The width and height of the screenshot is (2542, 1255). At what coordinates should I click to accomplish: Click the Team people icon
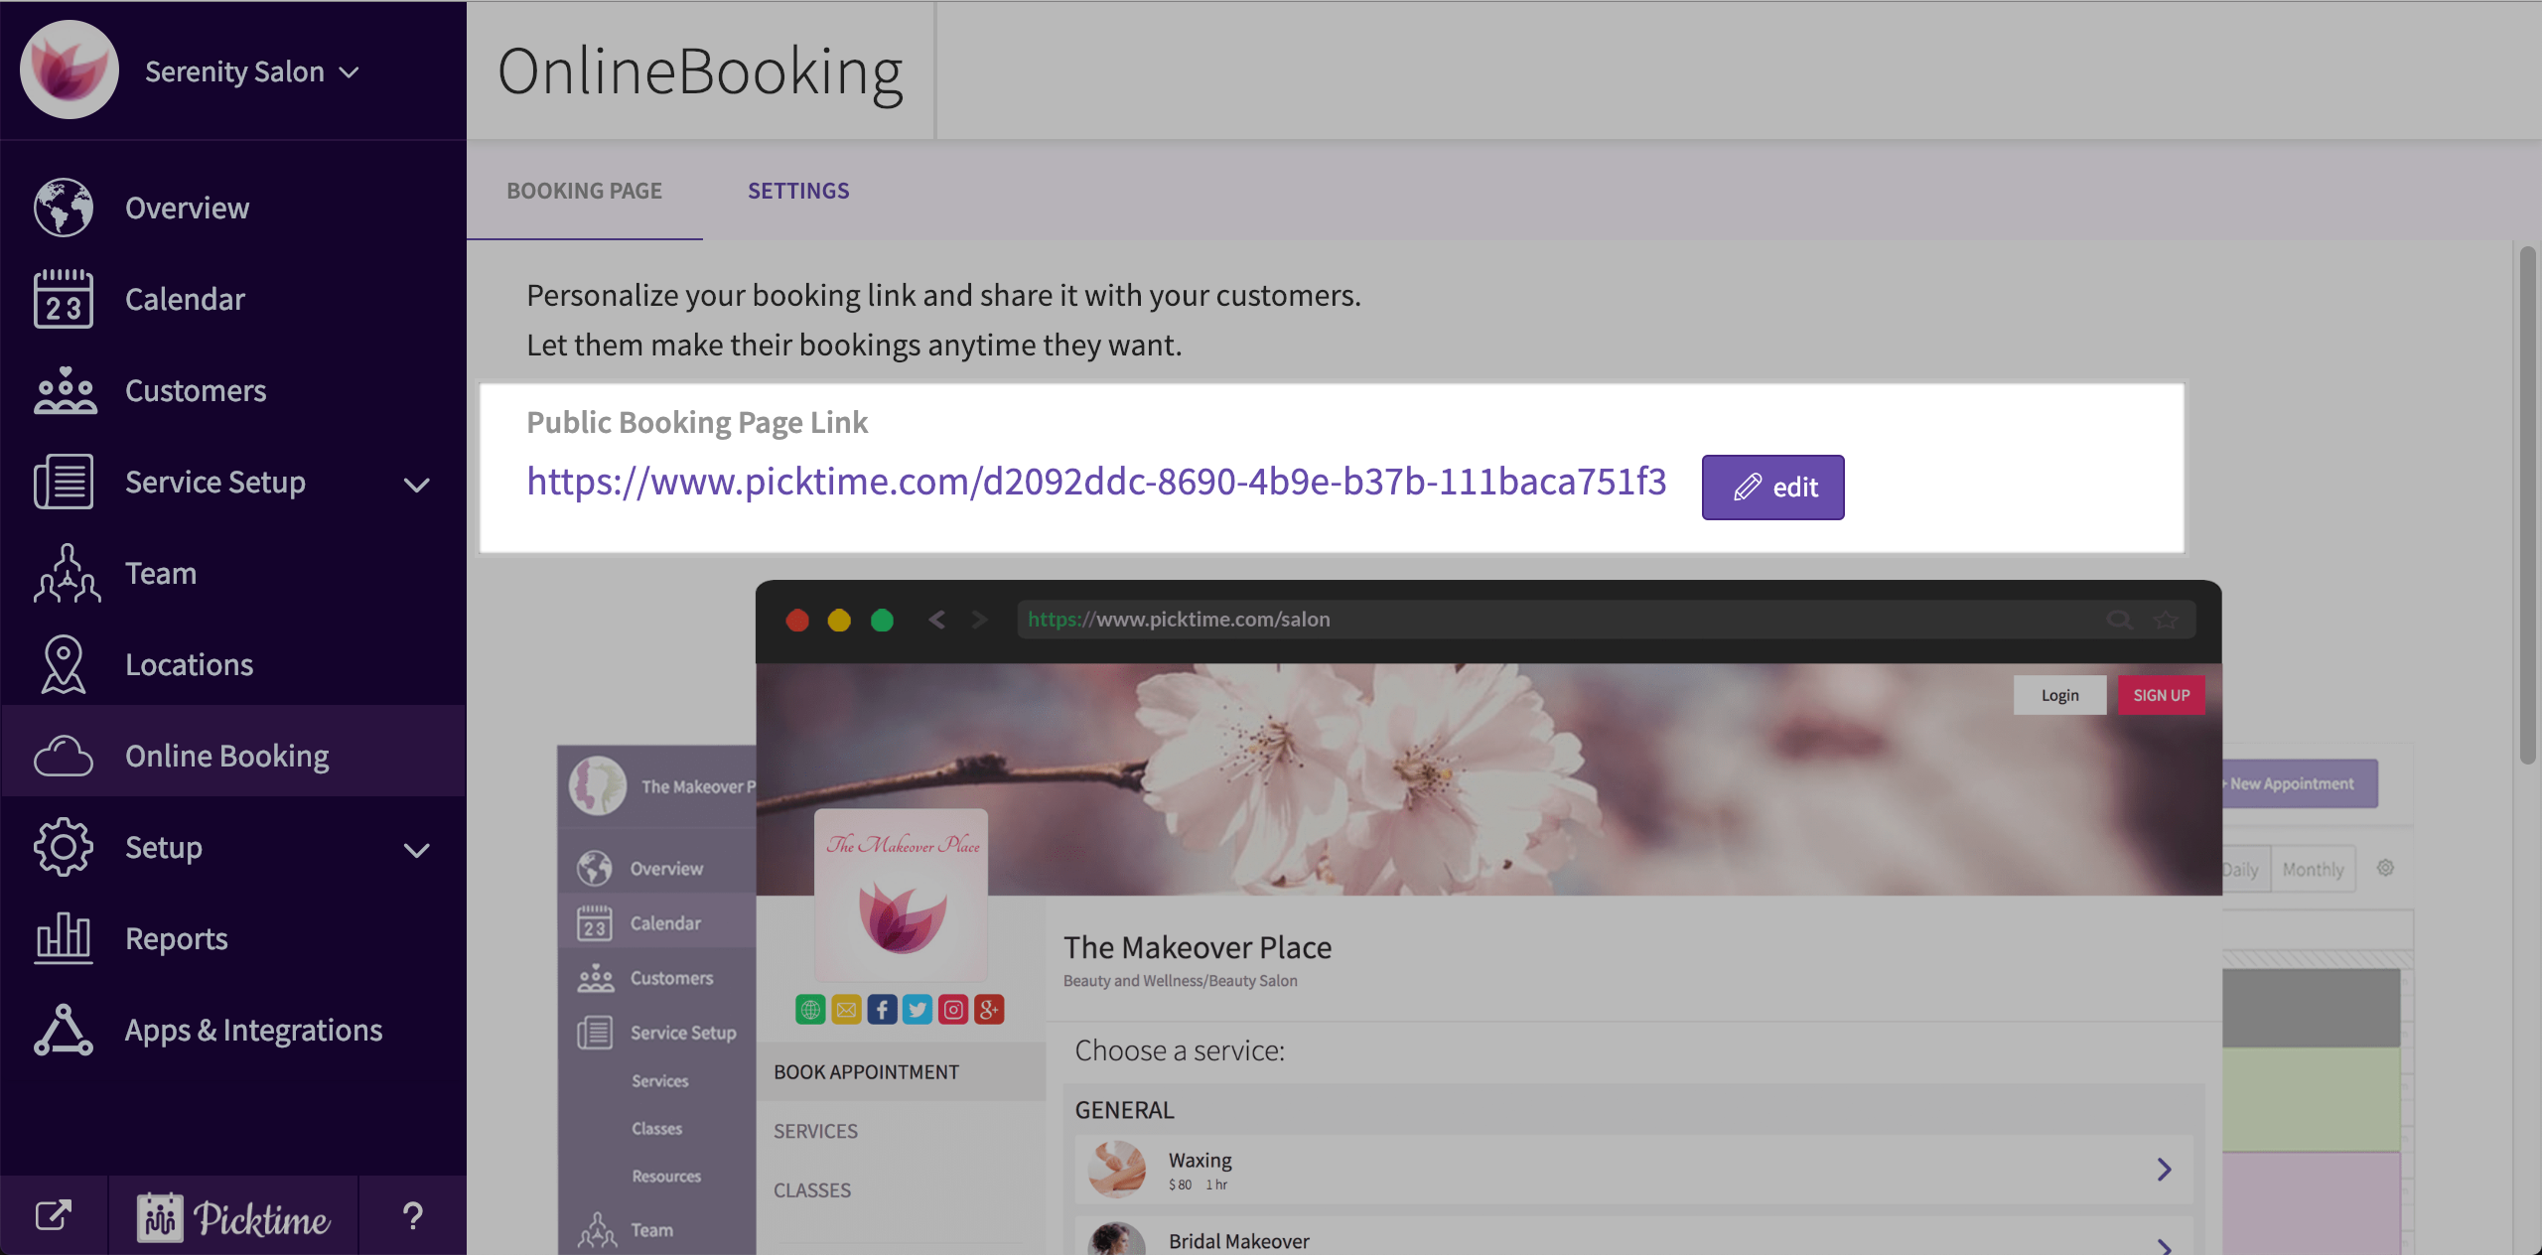(66, 573)
